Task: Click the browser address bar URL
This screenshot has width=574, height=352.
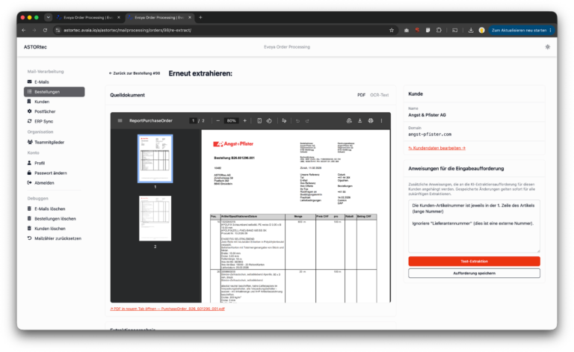Action: (127, 31)
